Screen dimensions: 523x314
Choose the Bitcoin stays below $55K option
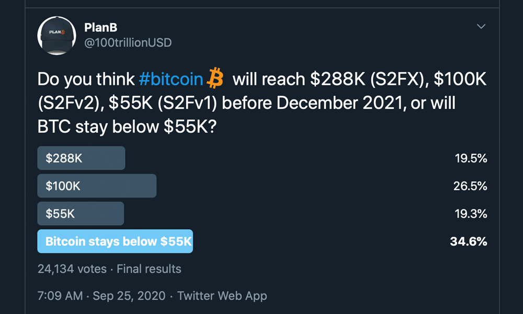(115, 241)
